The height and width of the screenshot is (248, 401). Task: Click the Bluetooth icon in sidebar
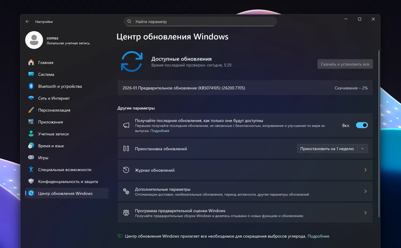31,86
